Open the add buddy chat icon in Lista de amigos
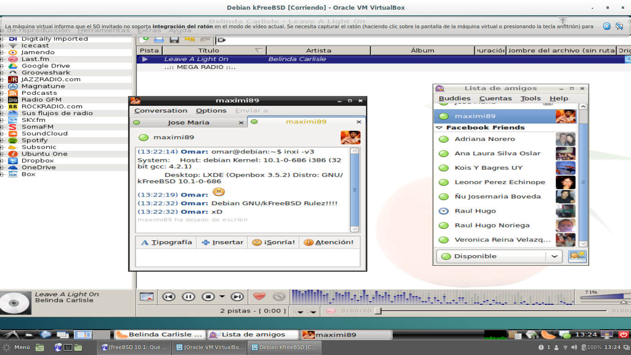This screenshot has height=355, width=631. 577,256
